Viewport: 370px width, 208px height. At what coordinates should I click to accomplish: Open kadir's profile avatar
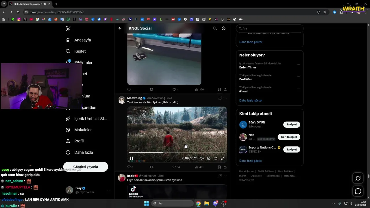click(122, 178)
